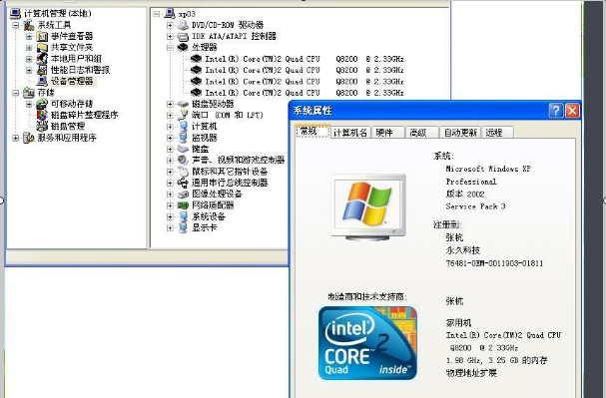The image size is (606, 398).
Task: Select the 计算机管理(本地) root icon
Action: pos(15,14)
